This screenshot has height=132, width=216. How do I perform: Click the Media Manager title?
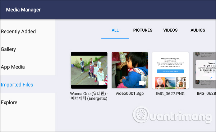click(x=23, y=10)
